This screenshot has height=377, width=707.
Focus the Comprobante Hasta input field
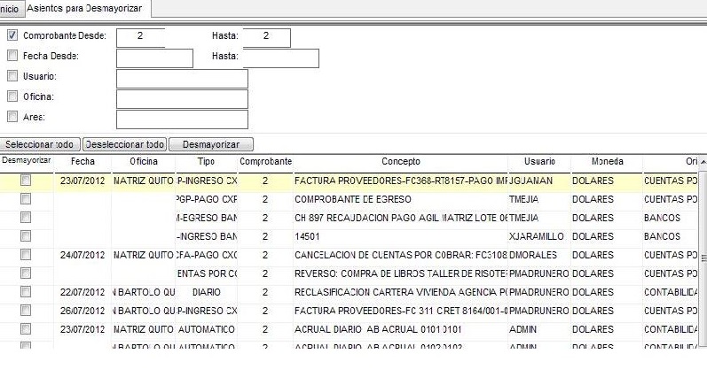[x=266, y=38]
